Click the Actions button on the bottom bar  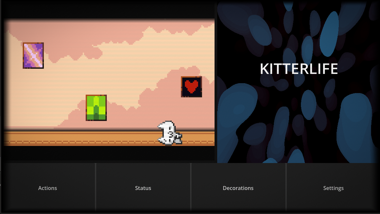coord(47,188)
